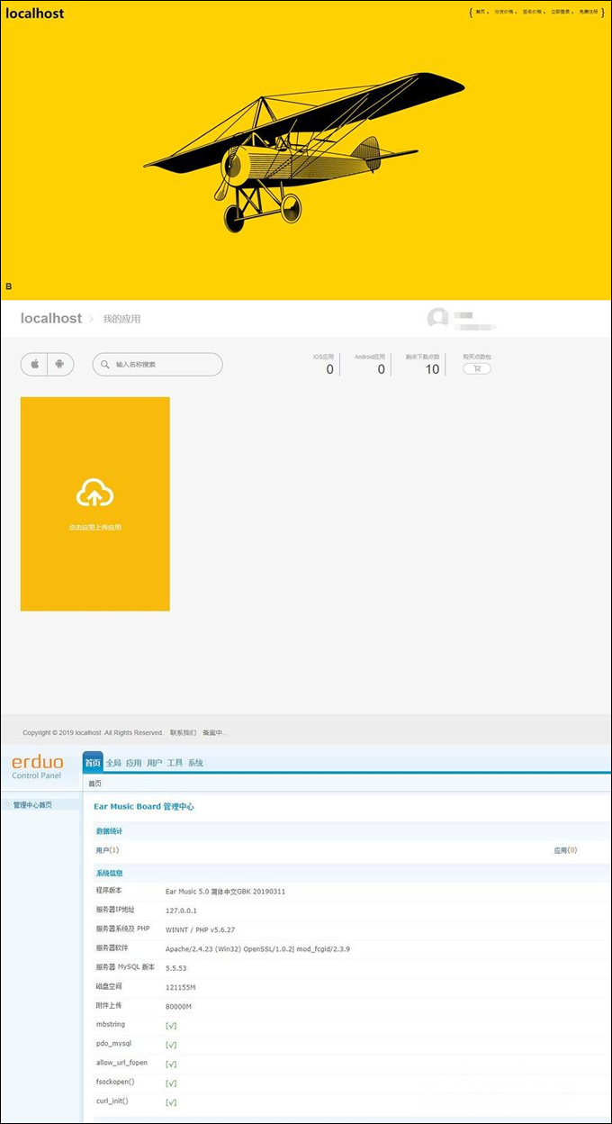Click the Ear Music Board 管理中心 heading
Screen dimensions: 612x1124
click(x=144, y=807)
